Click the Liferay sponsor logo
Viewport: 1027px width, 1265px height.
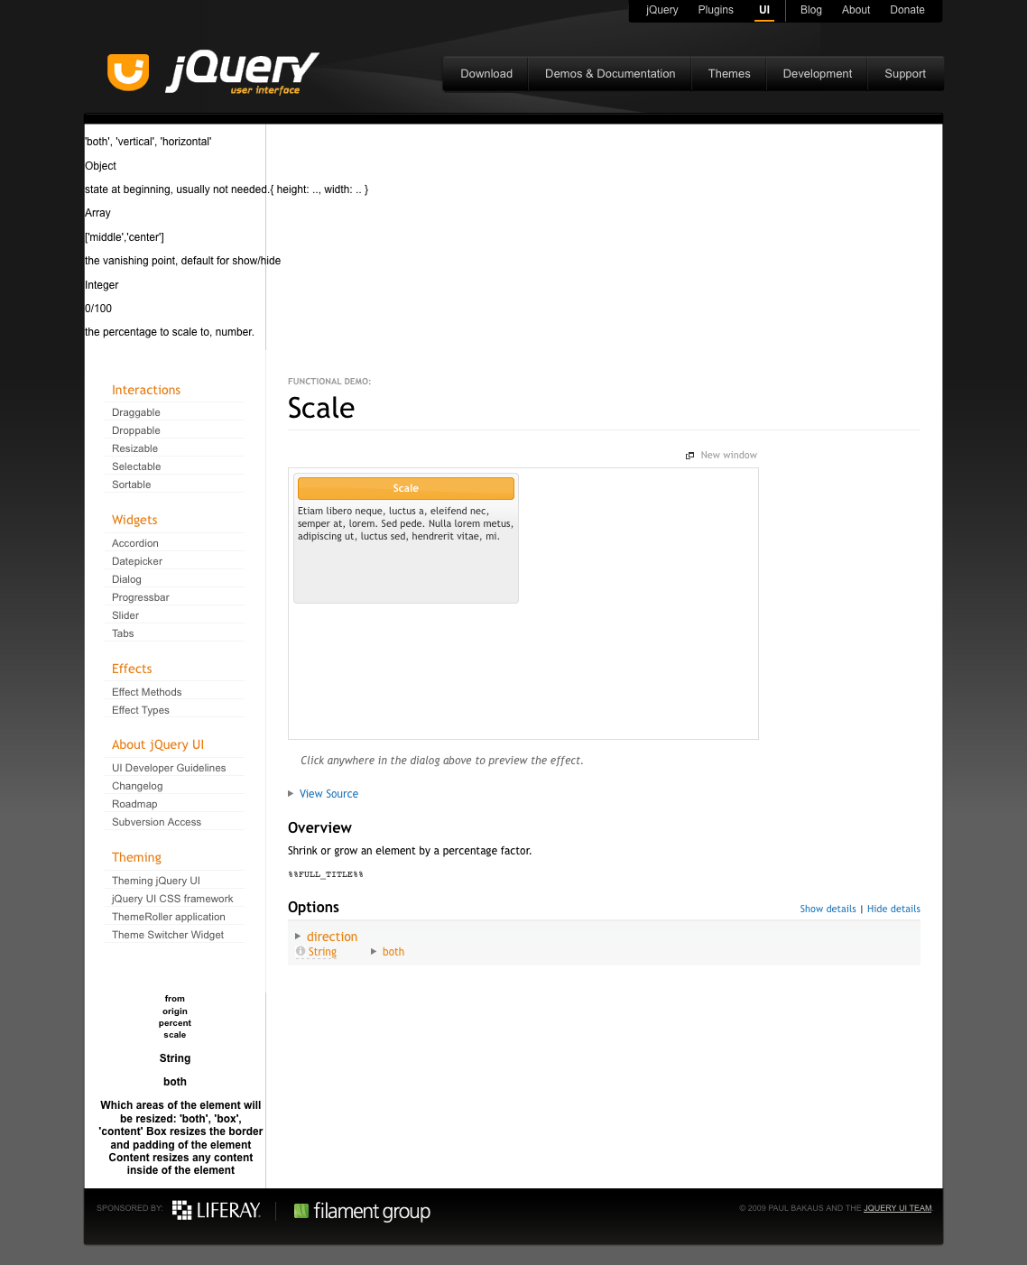[217, 1210]
